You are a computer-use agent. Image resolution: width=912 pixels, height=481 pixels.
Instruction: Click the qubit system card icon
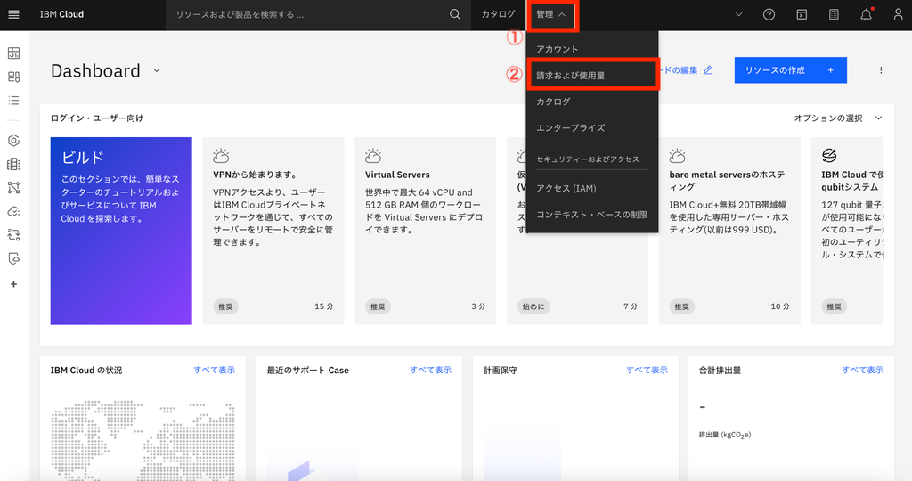pyautogui.click(x=829, y=155)
